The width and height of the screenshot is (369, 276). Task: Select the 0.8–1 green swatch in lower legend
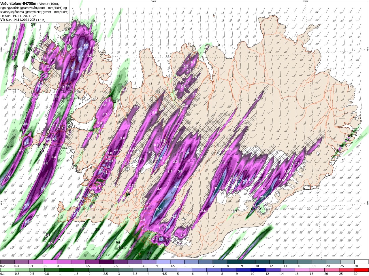point(52,270)
